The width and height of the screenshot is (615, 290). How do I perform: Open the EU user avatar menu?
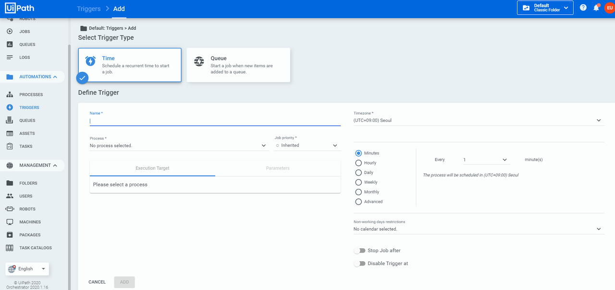609,8
